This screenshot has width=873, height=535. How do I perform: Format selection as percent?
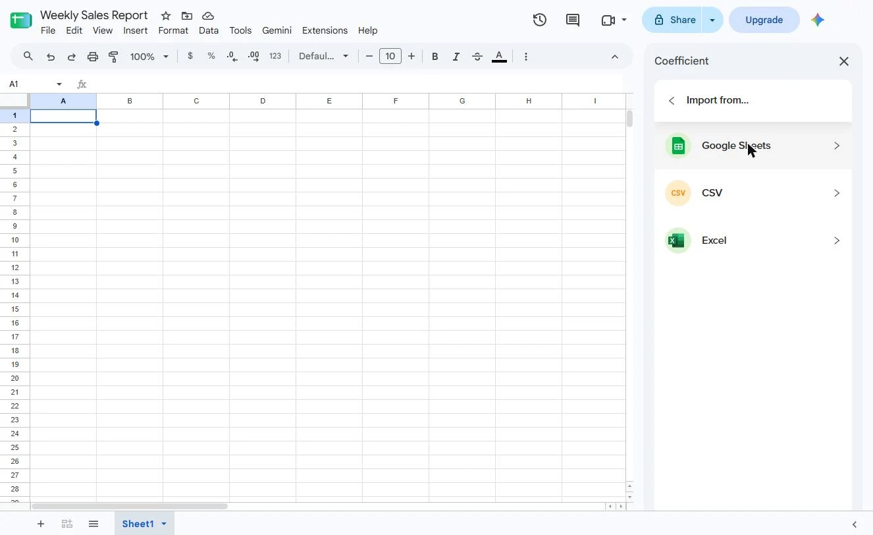pos(211,57)
